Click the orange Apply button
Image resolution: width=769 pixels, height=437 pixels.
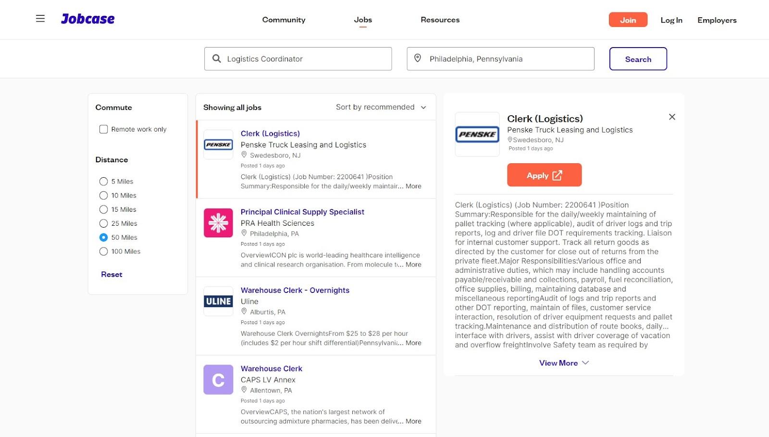[x=544, y=175]
